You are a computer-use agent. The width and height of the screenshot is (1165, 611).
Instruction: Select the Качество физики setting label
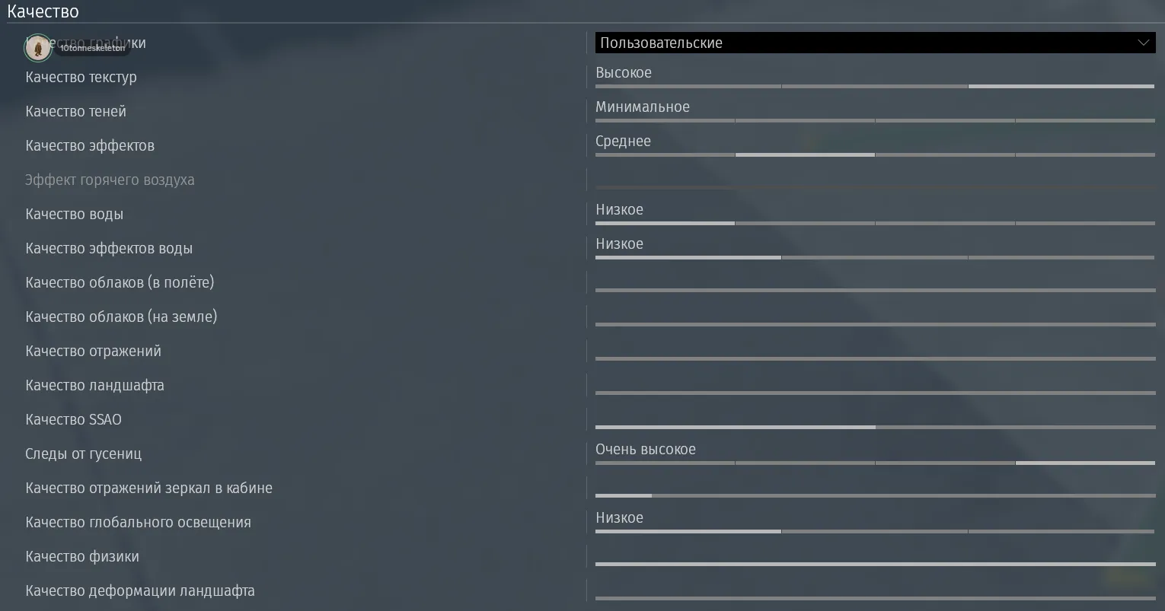82,556
